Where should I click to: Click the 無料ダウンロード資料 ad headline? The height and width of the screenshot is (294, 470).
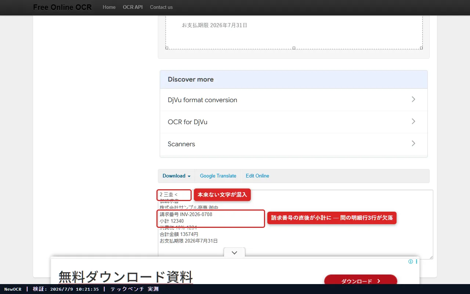click(x=126, y=277)
